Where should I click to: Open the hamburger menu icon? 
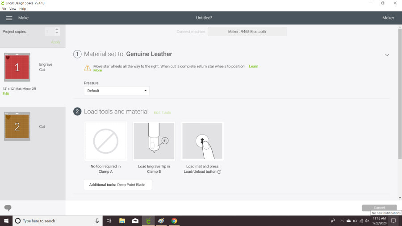pyautogui.click(x=9, y=18)
